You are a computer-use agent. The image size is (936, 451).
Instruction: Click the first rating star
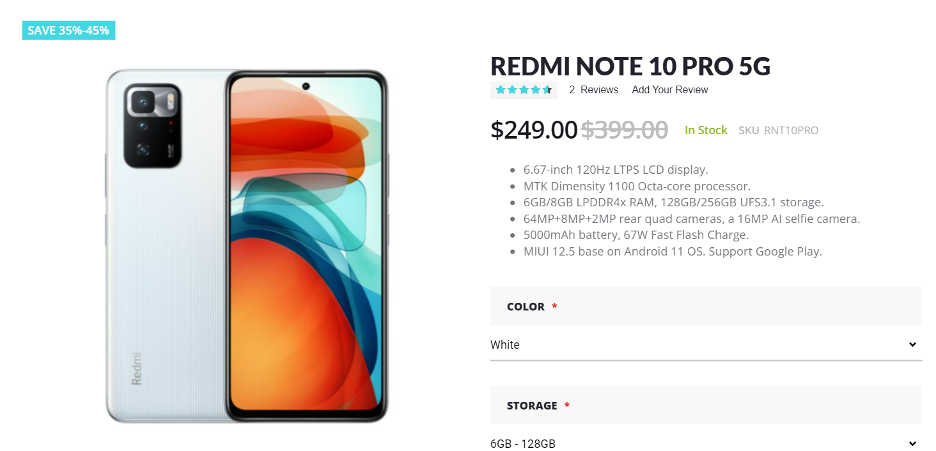pos(501,89)
